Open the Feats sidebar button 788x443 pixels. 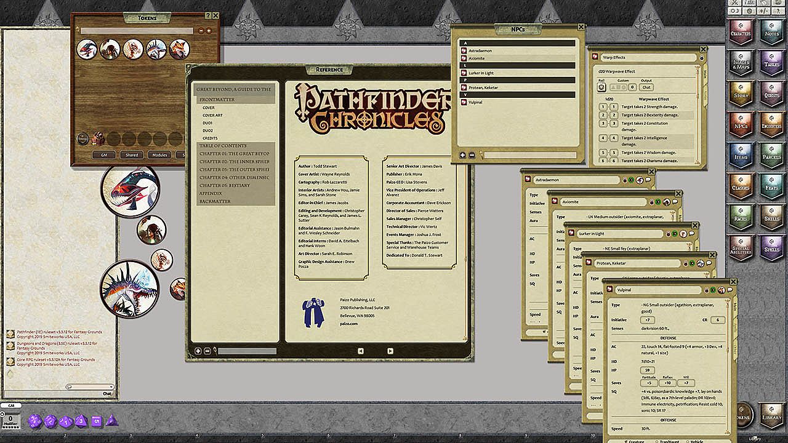coord(771,186)
